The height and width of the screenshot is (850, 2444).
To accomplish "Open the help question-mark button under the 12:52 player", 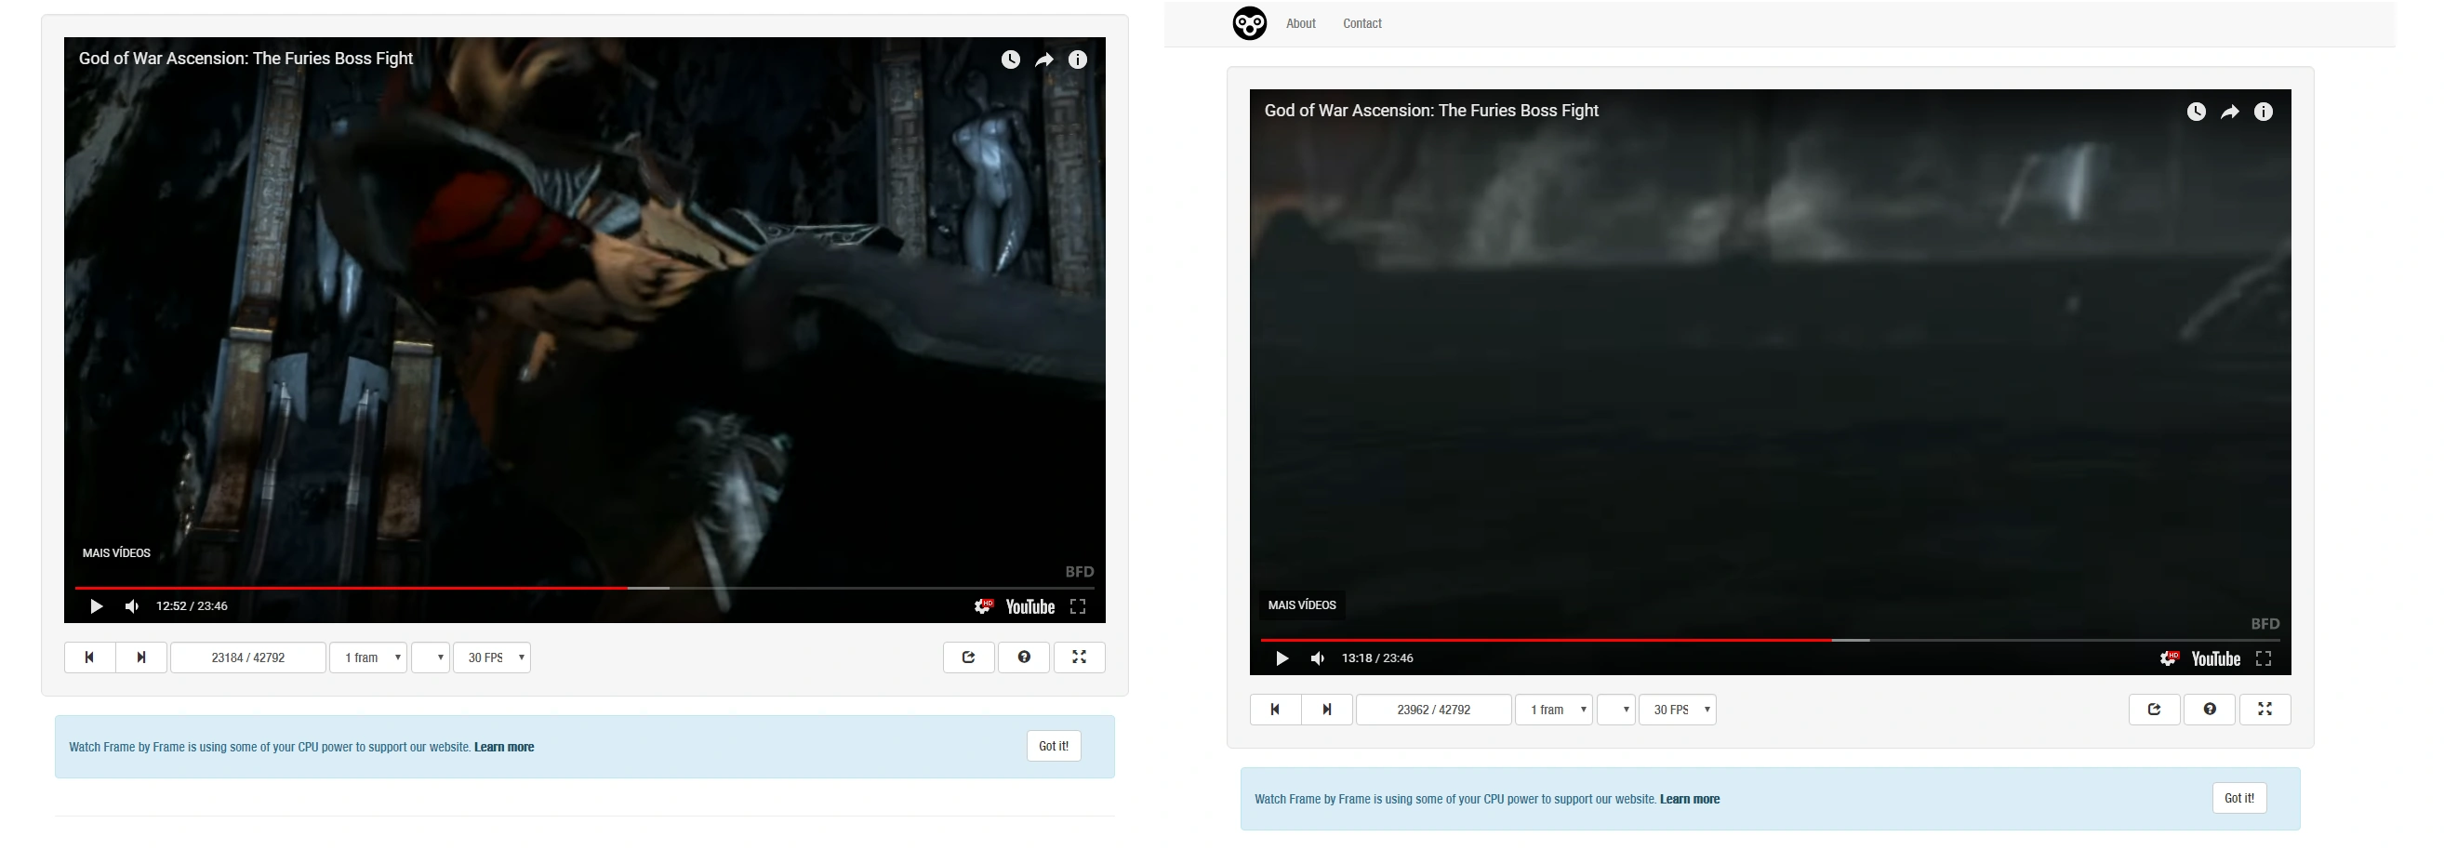I will tap(1024, 657).
